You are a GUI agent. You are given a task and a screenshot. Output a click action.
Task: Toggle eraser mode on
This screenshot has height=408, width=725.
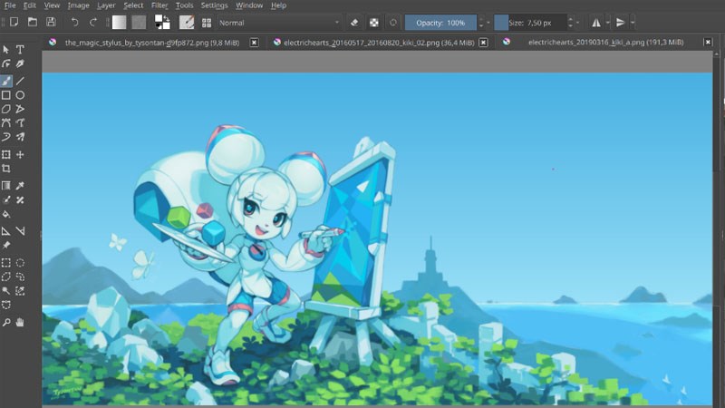pos(354,22)
